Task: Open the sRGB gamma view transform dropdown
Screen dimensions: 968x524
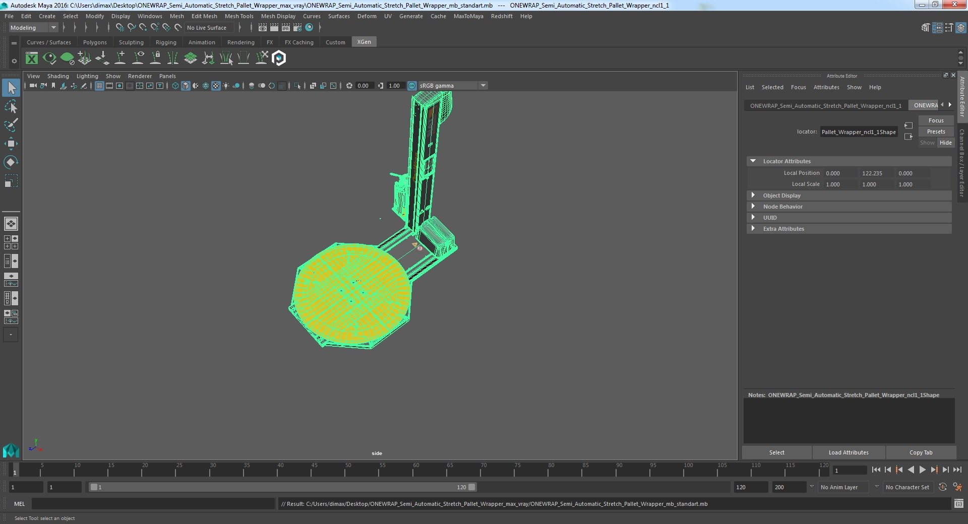Action: [453, 86]
